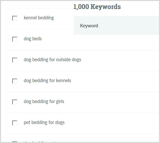Click the dog bedding for girls text
The height and width of the screenshot is (143, 160).
click(44, 101)
